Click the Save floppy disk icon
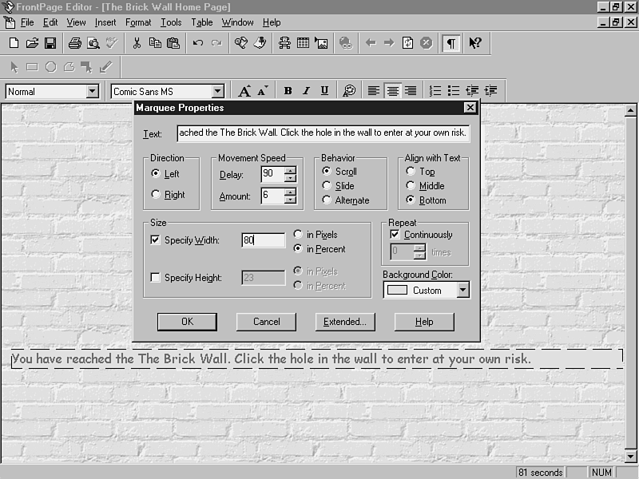Image resolution: width=639 pixels, height=479 pixels. tap(50, 43)
